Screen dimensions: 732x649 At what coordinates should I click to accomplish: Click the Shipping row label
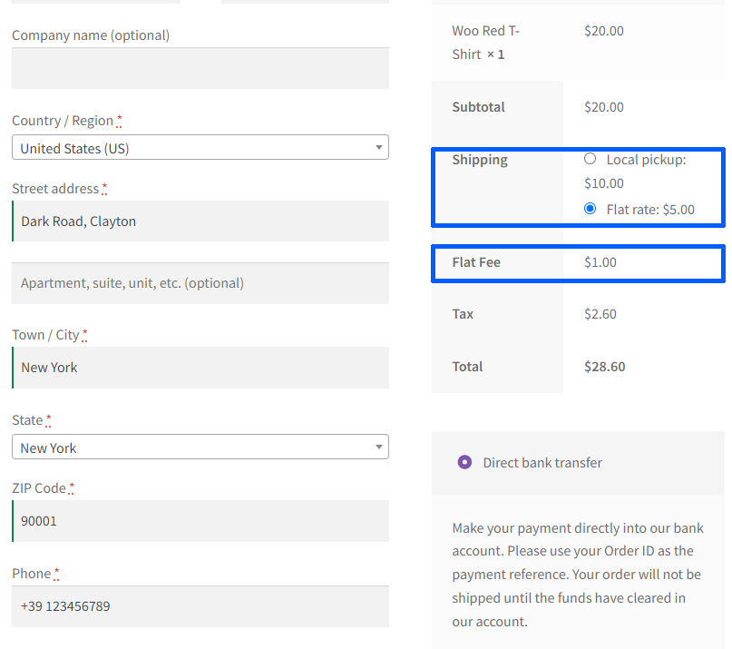[x=480, y=159]
